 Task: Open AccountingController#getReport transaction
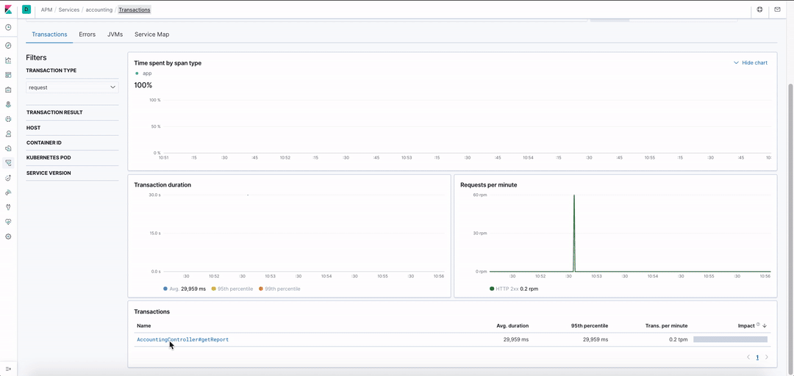pyautogui.click(x=183, y=339)
